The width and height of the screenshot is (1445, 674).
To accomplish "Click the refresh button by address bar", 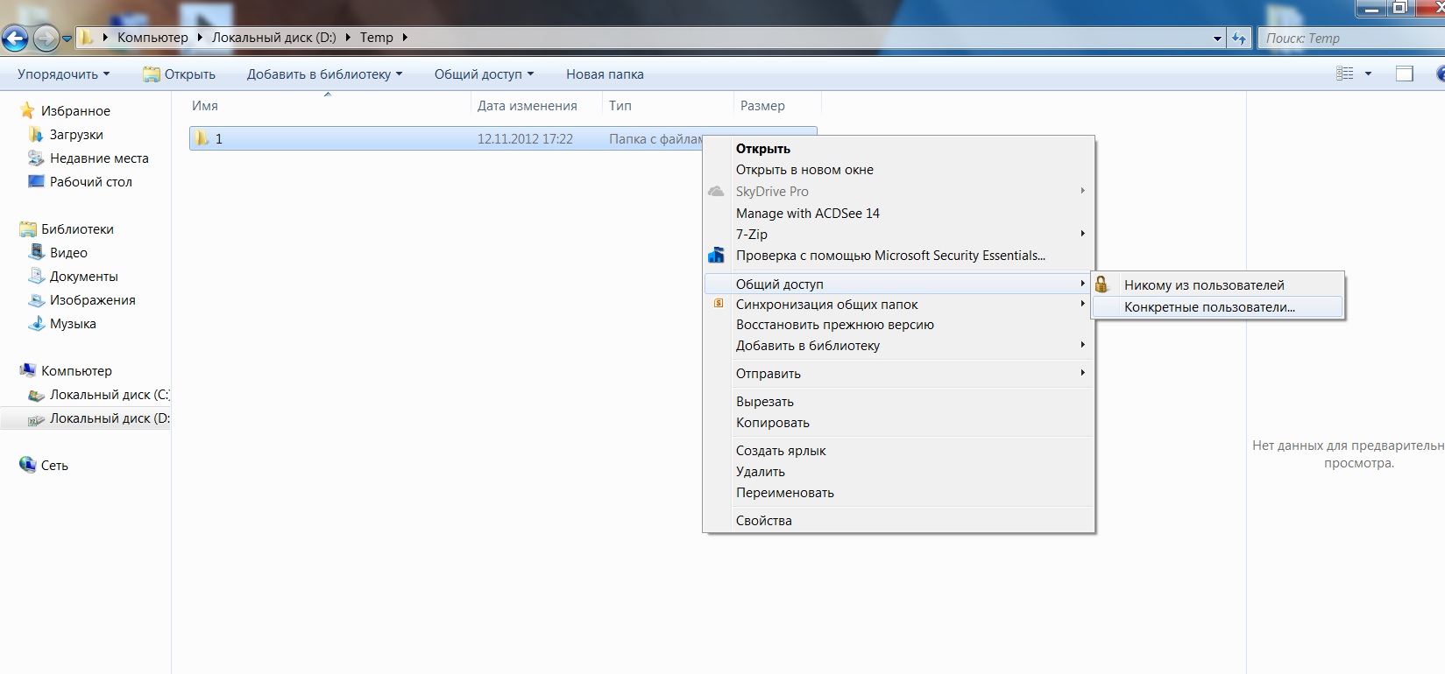I will pos(1239,38).
